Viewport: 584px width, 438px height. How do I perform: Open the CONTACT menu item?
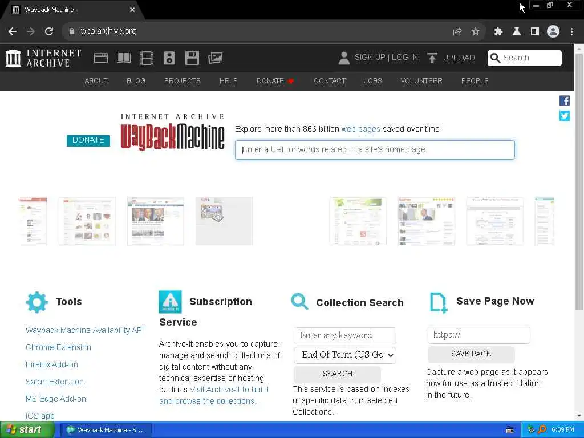(x=330, y=81)
